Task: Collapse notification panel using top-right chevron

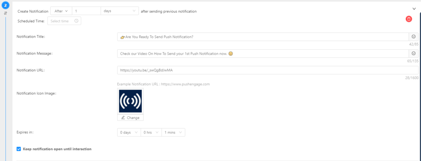Action: 414,9
